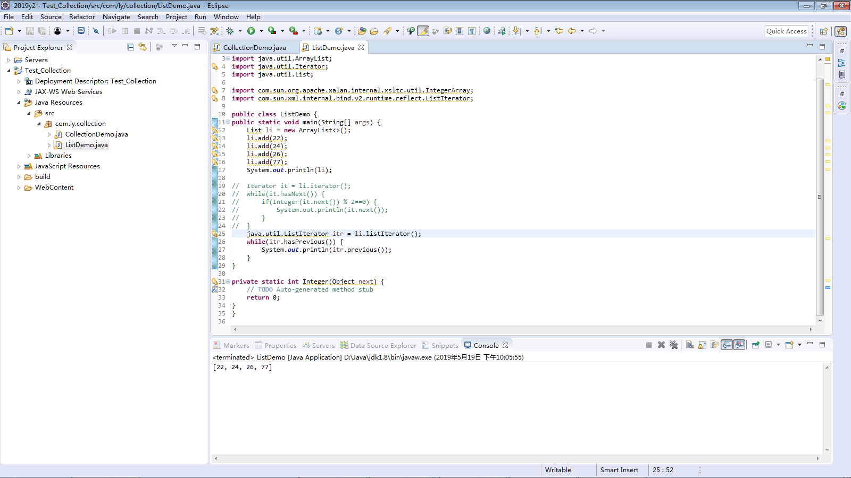Viewport: 851px width, 478px height.
Task: Click the editor horizontal scrollbar
Action: pyautogui.click(x=522, y=329)
